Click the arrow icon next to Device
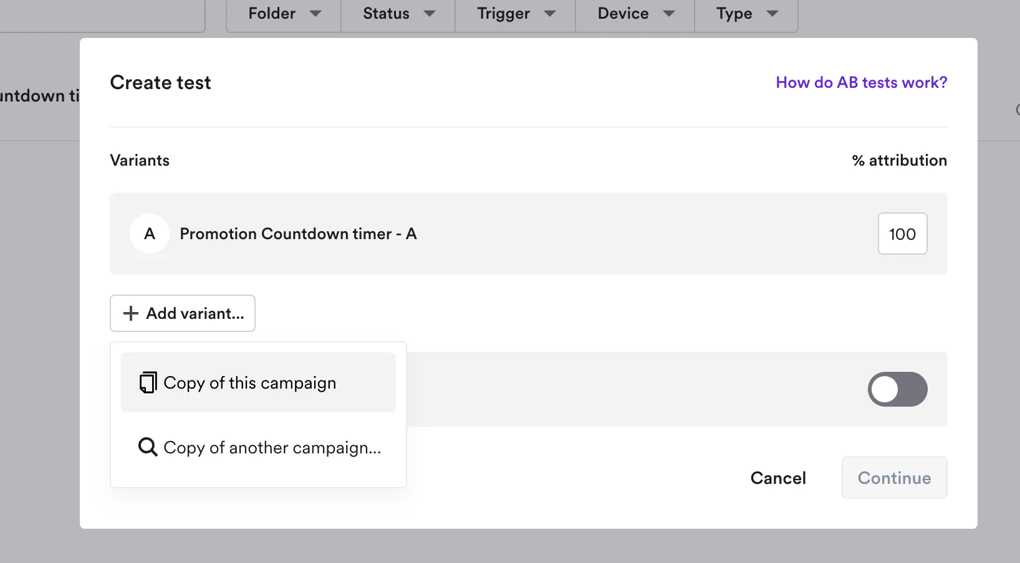This screenshot has height=563, width=1020. coord(669,14)
